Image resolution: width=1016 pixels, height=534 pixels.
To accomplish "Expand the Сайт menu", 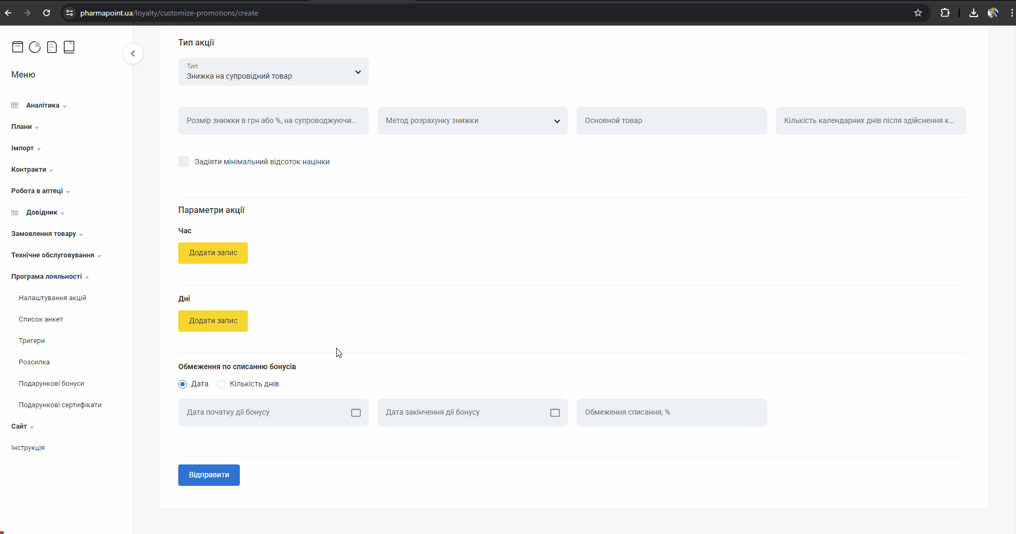I will (22, 426).
